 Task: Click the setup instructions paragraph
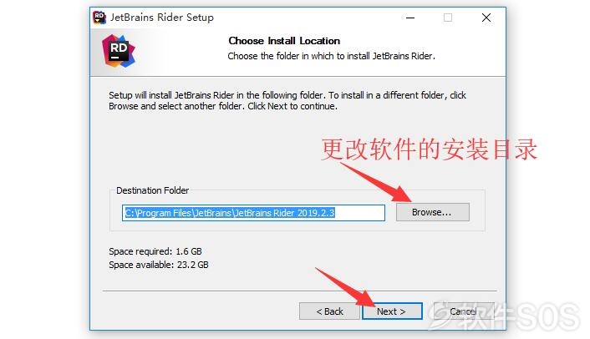pyautogui.click(x=287, y=101)
